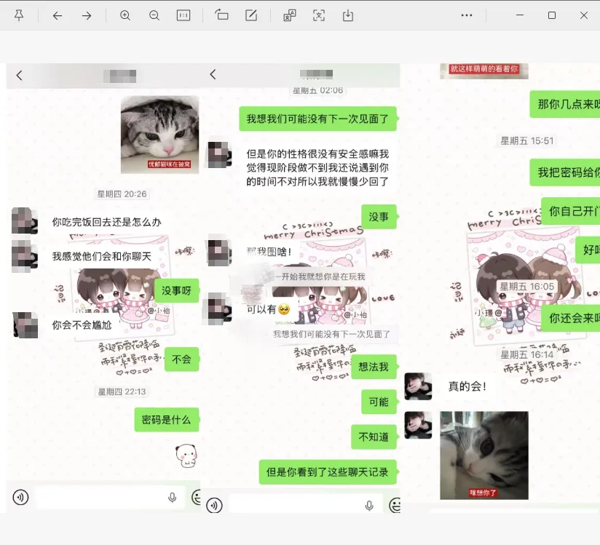This screenshot has height=545, width=600.
Task: Click the message '你吃完饭回去还是怎么办'
Action: pos(107,222)
